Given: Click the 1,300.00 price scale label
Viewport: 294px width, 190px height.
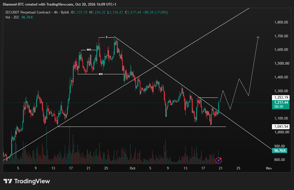Looking at the screenshot, I should (x=281, y=91).
